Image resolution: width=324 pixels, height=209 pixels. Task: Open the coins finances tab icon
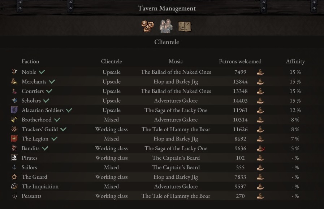pyautogui.click(x=147, y=26)
